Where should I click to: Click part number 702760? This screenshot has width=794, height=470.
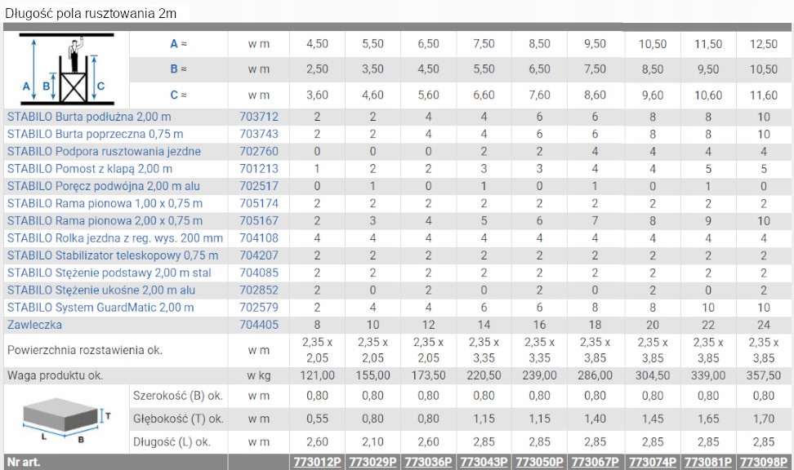(x=259, y=151)
